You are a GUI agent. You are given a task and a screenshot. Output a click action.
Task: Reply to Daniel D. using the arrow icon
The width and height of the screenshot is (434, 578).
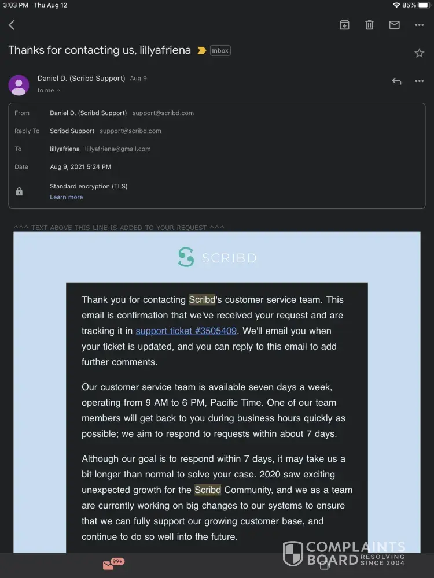[396, 81]
